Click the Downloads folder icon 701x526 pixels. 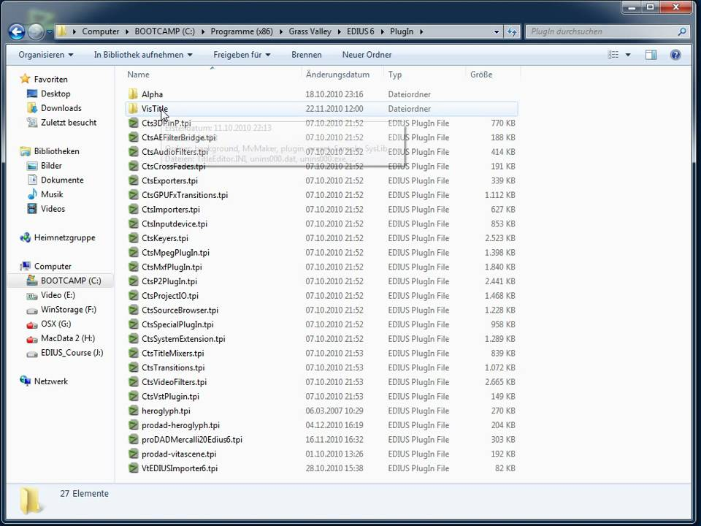(31, 108)
